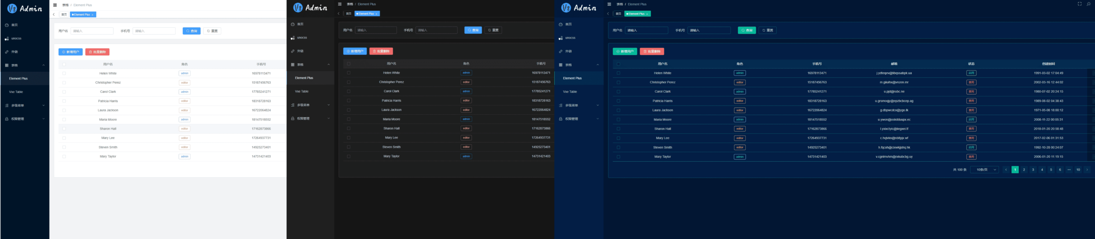The image size is (1095, 239).
Task: Click 首页 home icon in light theme sidebar
Action: 7,25
